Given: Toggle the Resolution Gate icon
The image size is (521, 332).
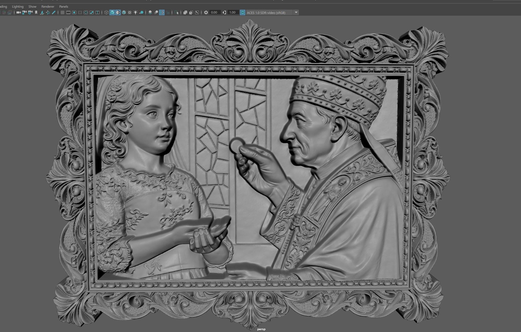Looking at the screenshot, I should pos(74,12).
